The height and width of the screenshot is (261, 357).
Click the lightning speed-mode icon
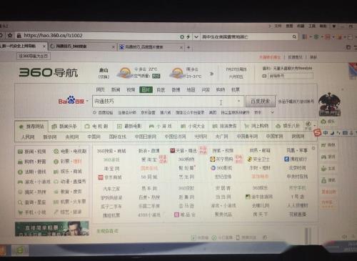pyautogui.click(x=188, y=37)
